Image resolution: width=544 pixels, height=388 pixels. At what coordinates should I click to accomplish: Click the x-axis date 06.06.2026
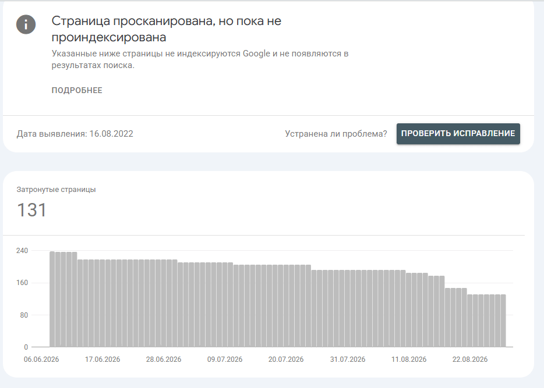41,359
